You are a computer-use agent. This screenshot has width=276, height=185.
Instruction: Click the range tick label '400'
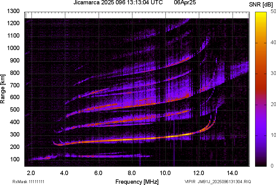15,122
